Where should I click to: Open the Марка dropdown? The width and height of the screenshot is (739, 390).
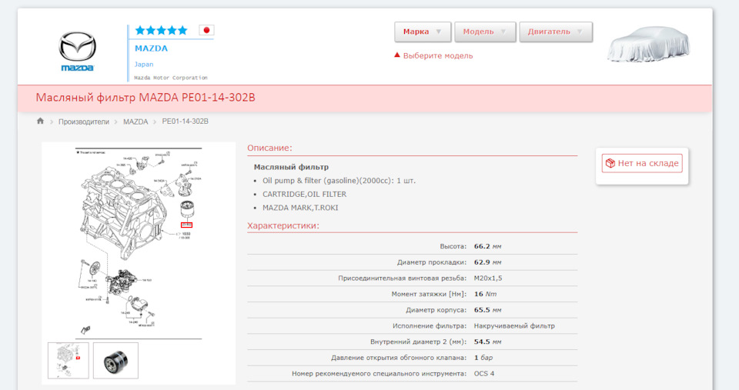pyautogui.click(x=423, y=32)
